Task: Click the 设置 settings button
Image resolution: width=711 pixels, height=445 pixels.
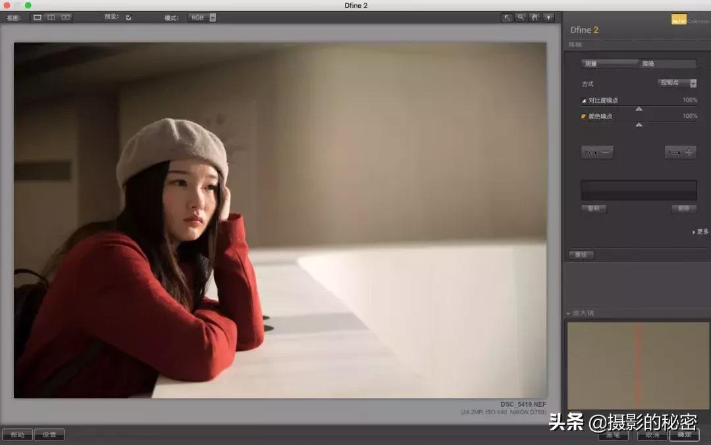Action: [49, 434]
